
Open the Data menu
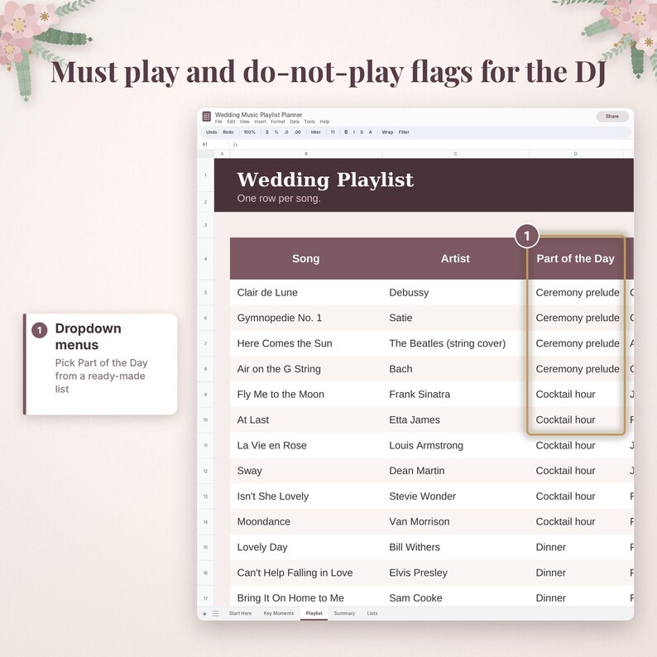tap(295, 122)
